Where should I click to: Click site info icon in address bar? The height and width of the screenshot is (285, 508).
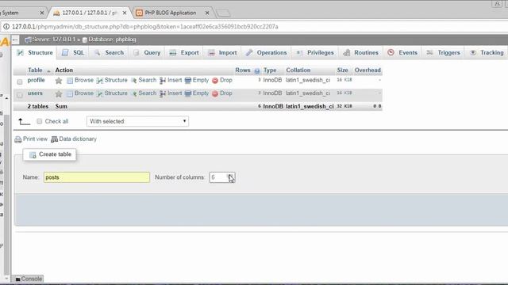point(6,26)
